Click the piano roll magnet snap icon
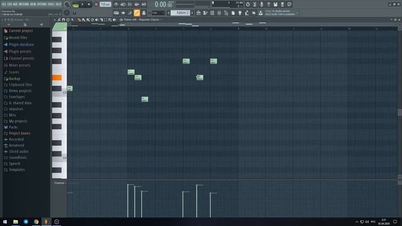Viewport: 402px width, 226px height. (63, 19)
